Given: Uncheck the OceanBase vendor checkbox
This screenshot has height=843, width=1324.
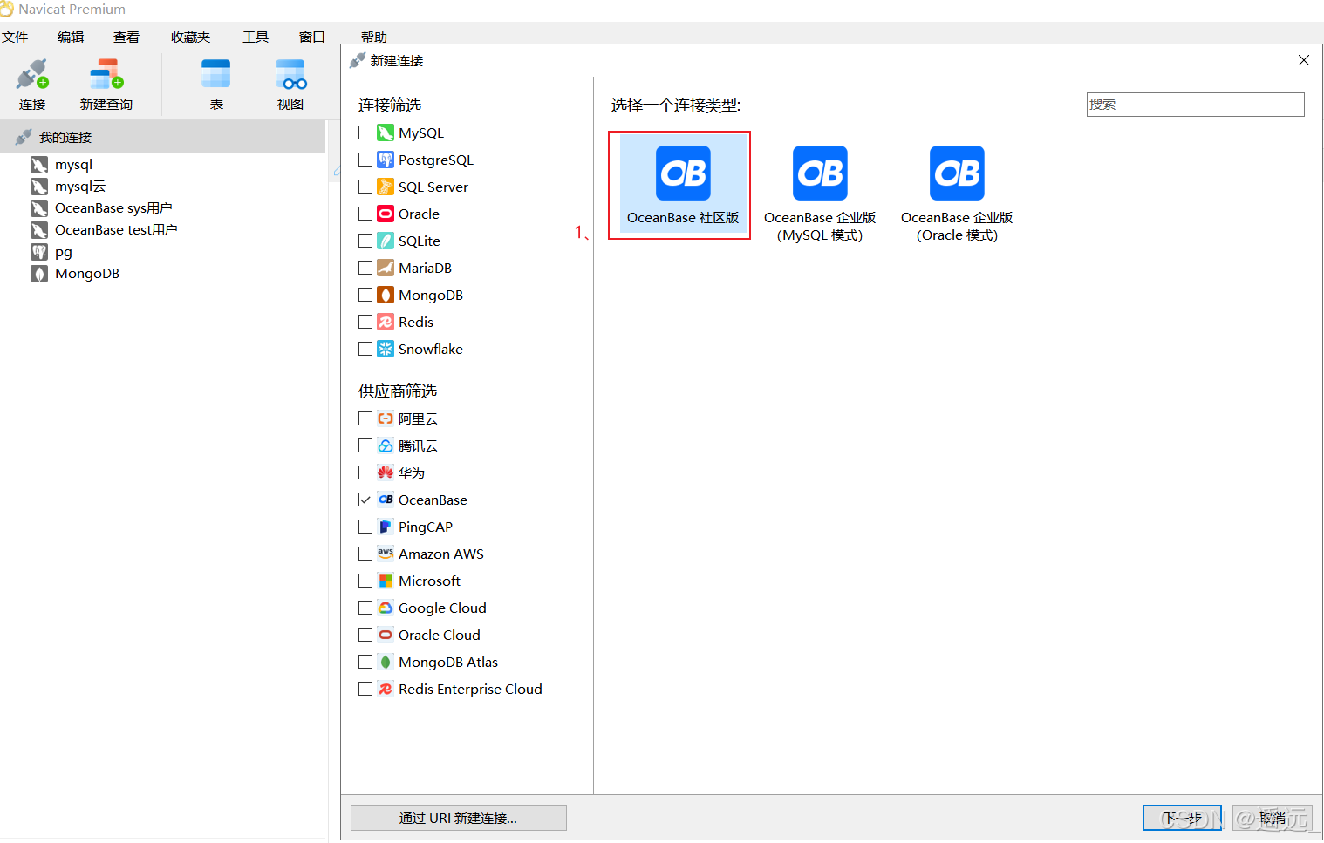Looking at the screenshot, I should click(365, 500).
